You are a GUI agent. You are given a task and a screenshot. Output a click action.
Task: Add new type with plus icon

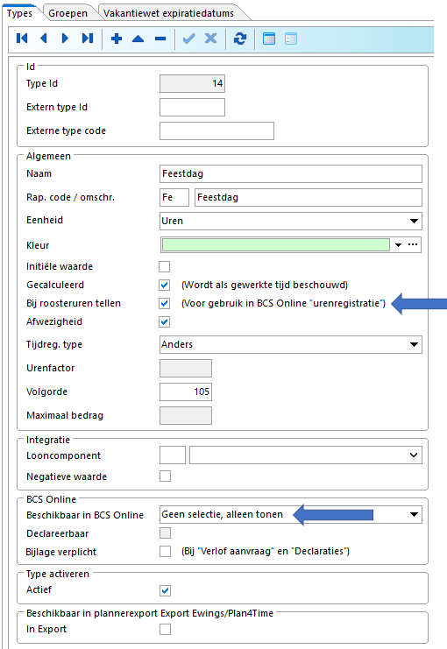[117, 39]
